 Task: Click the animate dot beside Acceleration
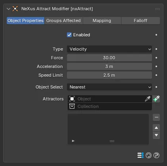tap(156, 66)
